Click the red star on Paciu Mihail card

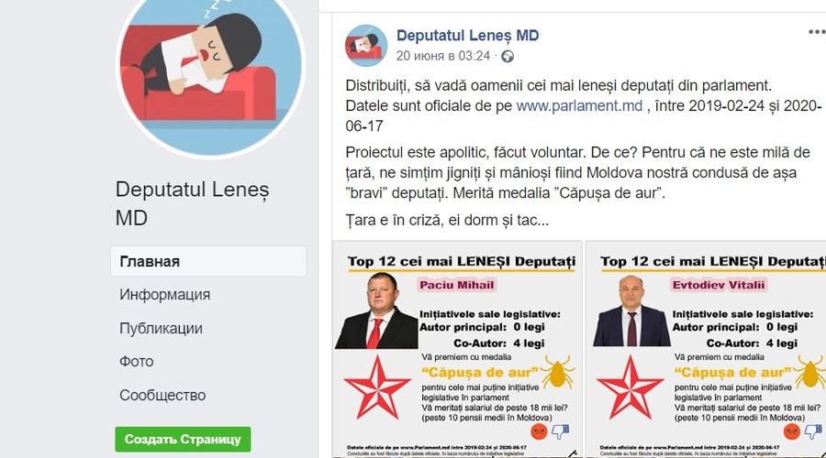click(376, 387)
